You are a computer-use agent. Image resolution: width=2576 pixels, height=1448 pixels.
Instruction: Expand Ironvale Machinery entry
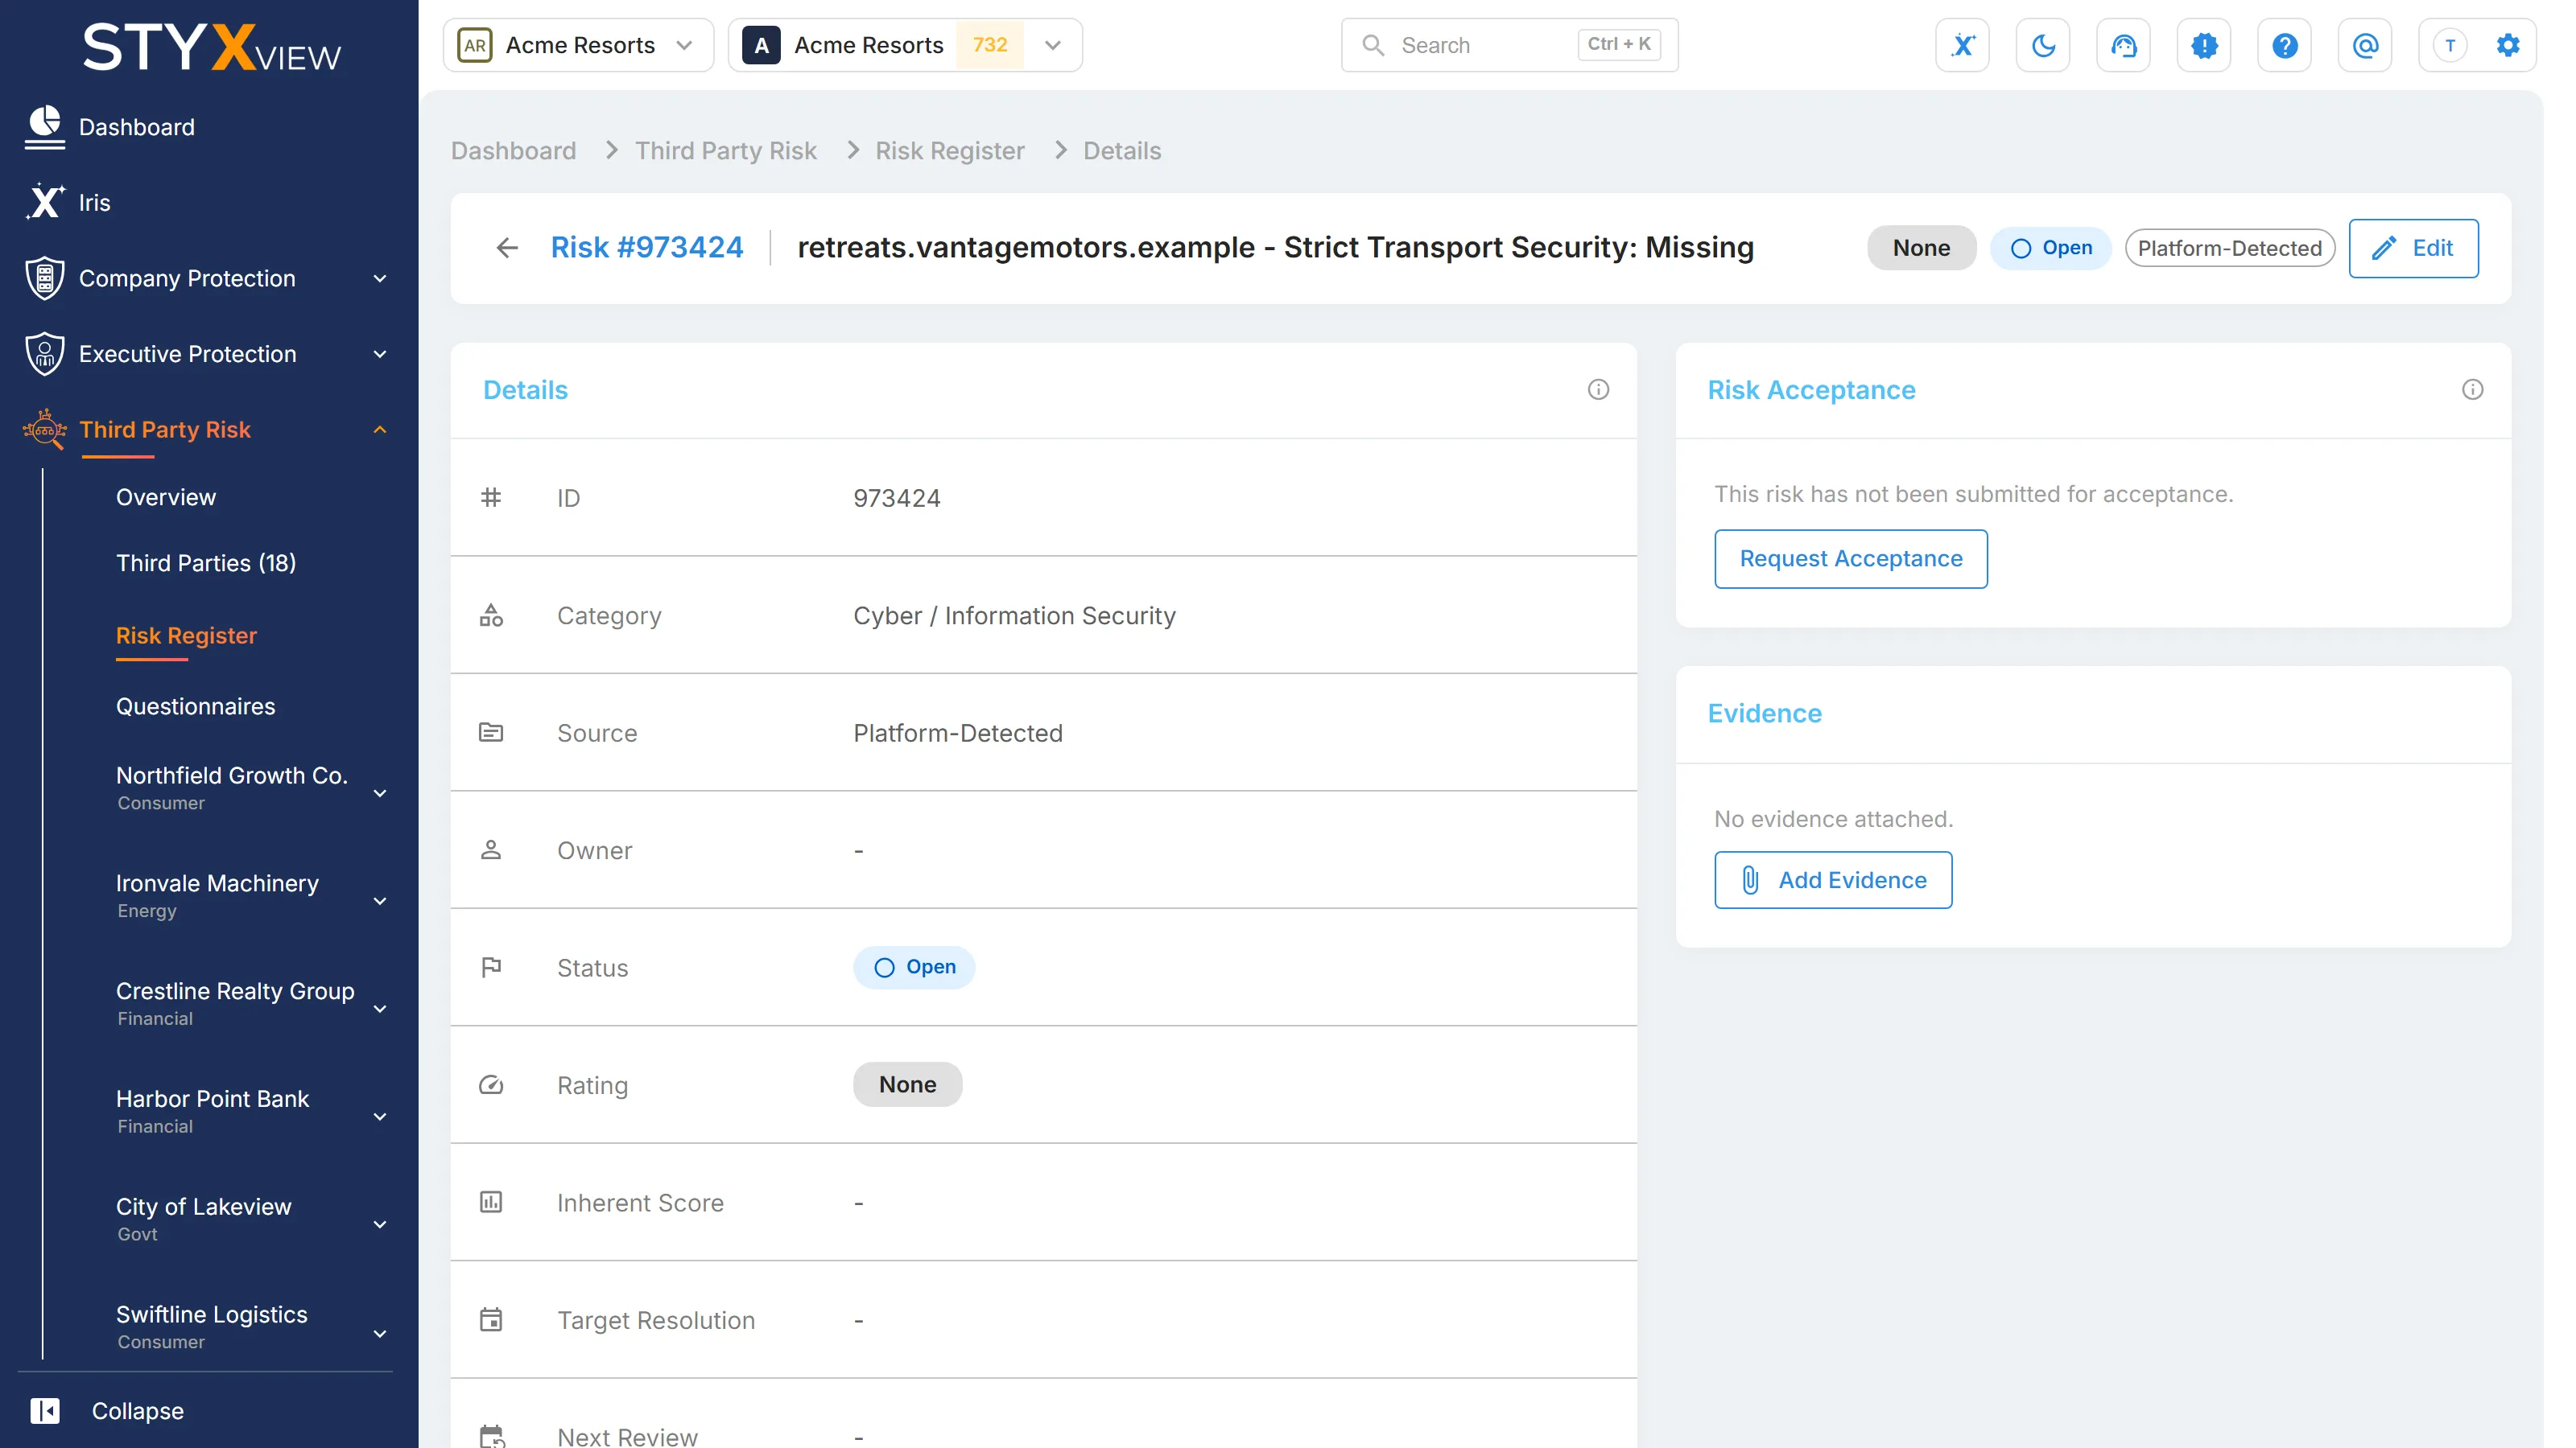379,901
